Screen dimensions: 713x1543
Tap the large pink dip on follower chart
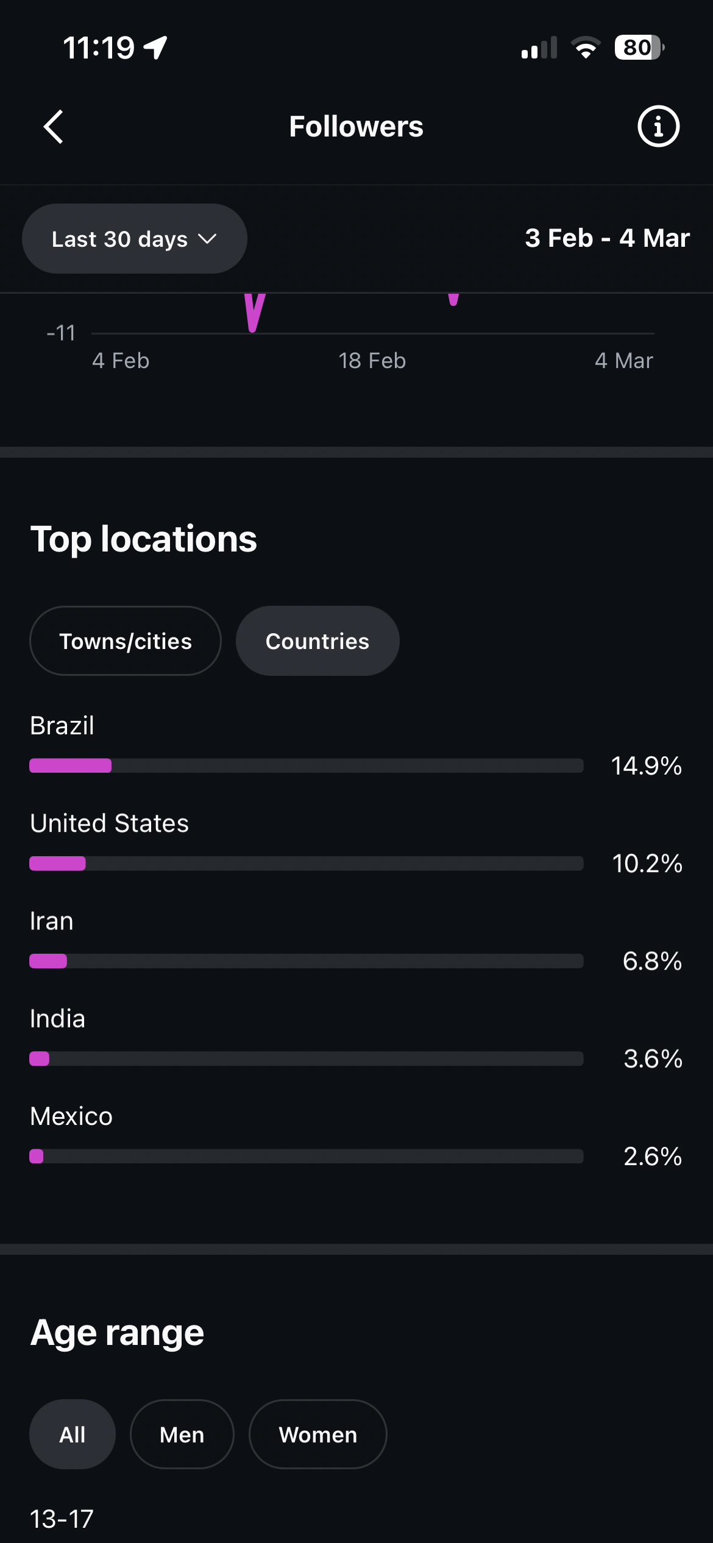click(x=254, y=312)
